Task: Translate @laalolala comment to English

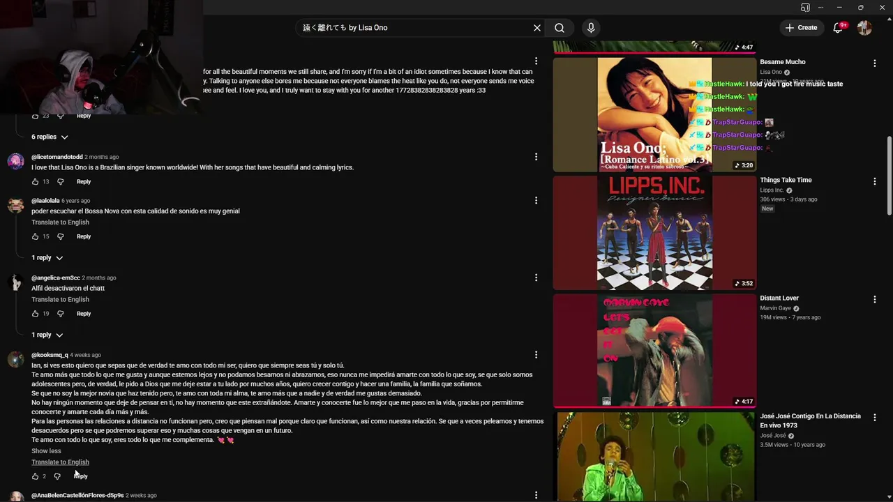Action: coord(60,222)
